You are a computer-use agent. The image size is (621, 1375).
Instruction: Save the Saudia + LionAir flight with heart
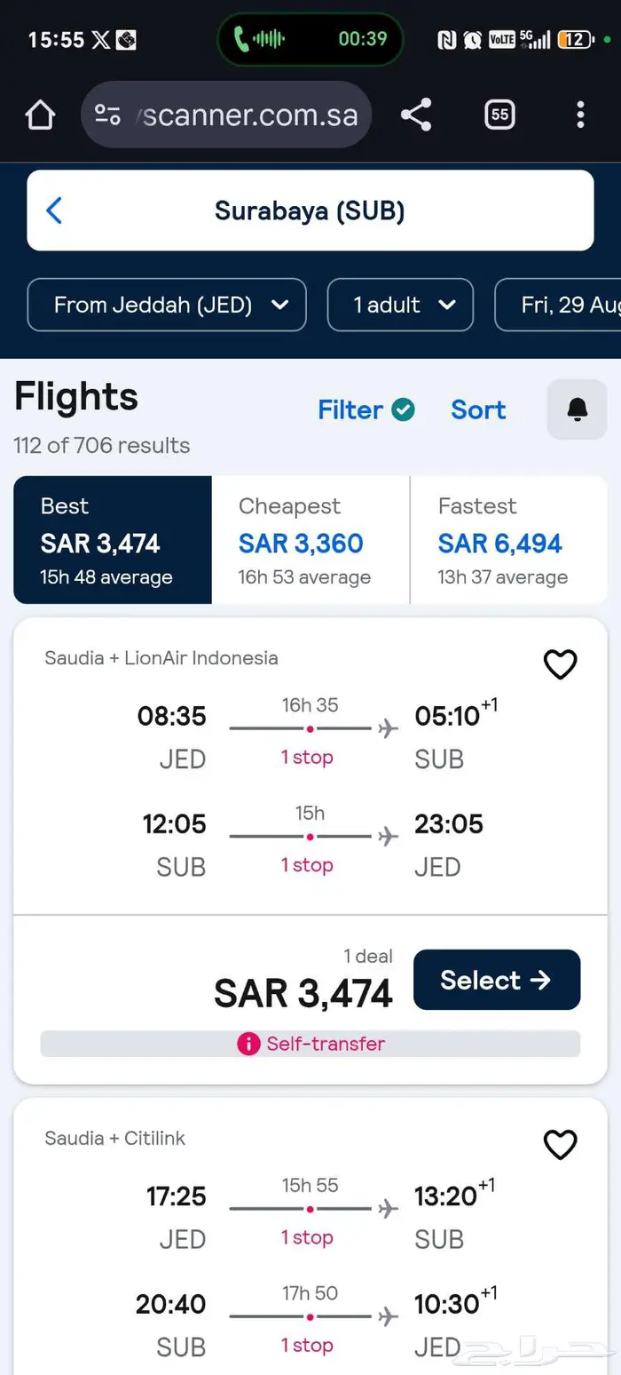[x=560, y=664]
